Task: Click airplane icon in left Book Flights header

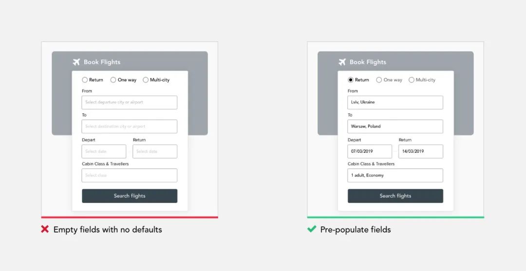Action: point(76,62)
